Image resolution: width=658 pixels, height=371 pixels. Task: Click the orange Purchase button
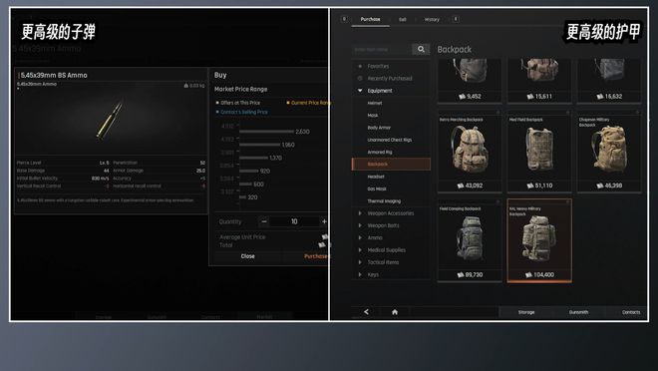[x=316, y=256]
